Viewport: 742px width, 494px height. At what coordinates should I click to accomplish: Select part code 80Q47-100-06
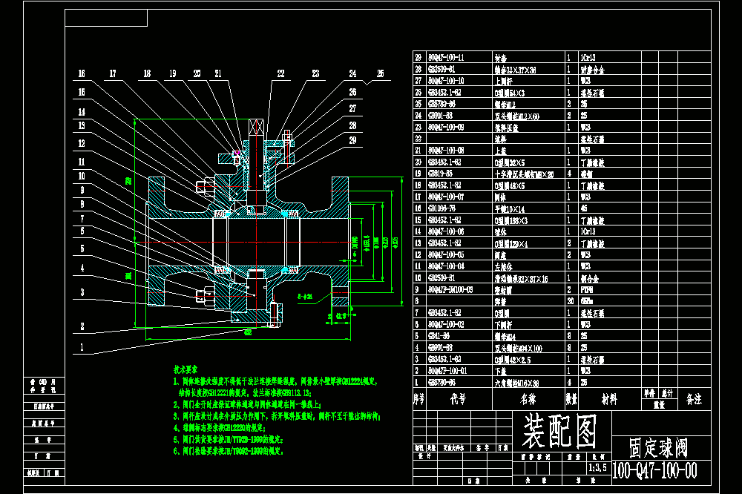pos(446,231)
